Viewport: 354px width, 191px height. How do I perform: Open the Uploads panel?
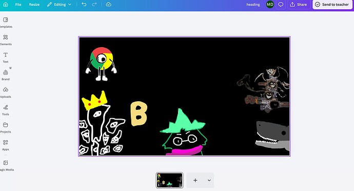[x=6, y=92]
